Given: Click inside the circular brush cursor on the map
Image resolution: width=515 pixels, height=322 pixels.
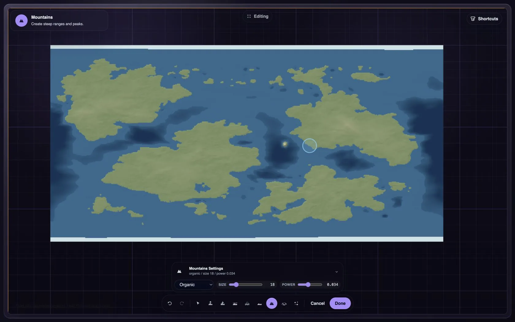Looking at the screenshot, I should pyautogui.click(x=309, y=145).
